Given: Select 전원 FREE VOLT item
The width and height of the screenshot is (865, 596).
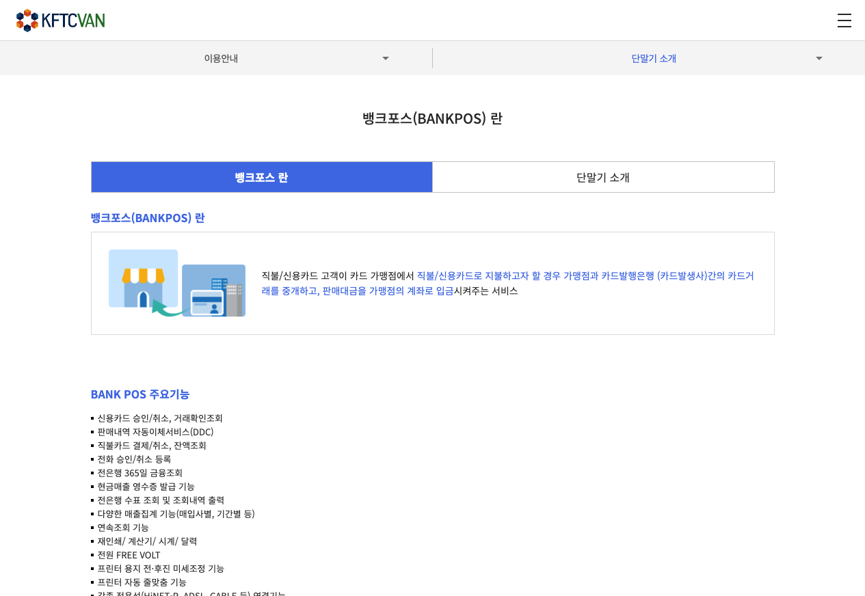Looking at the screenshot, I should [129, 554].
